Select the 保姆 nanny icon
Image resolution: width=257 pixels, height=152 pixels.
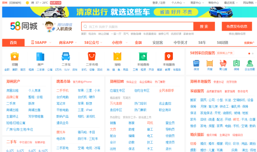[237, 63]
